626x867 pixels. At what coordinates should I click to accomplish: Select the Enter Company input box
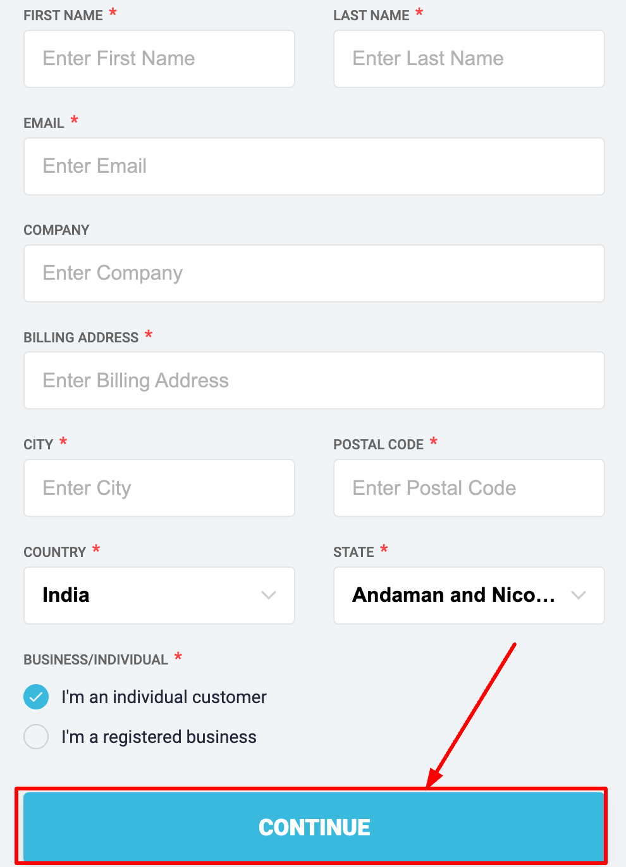pyautogui.click(x=314, y=273)
